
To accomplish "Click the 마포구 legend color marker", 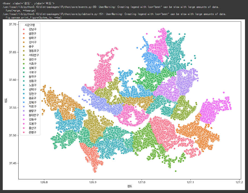I will point(24,107).
